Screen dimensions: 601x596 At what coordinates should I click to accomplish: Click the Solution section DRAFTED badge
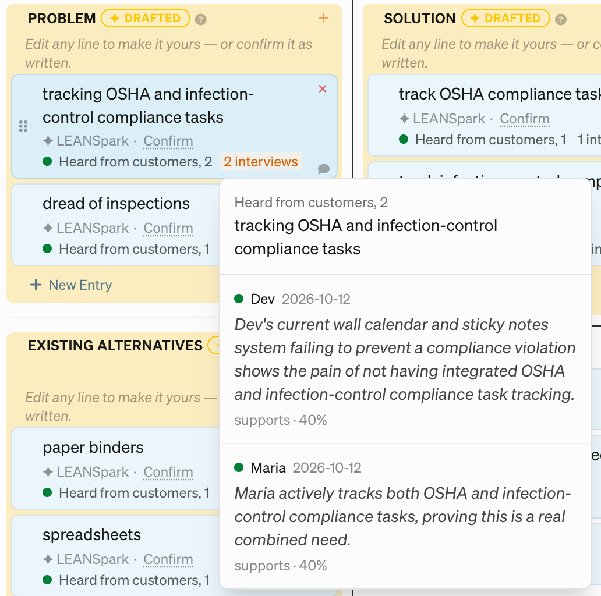pos(505,18)
